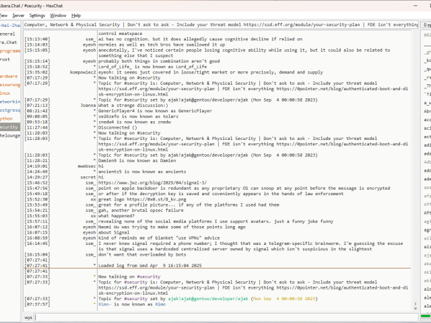Select the Hai-Zha network entry at sidebar top
This screenshot has width=431, height=323.
[10, 26]
